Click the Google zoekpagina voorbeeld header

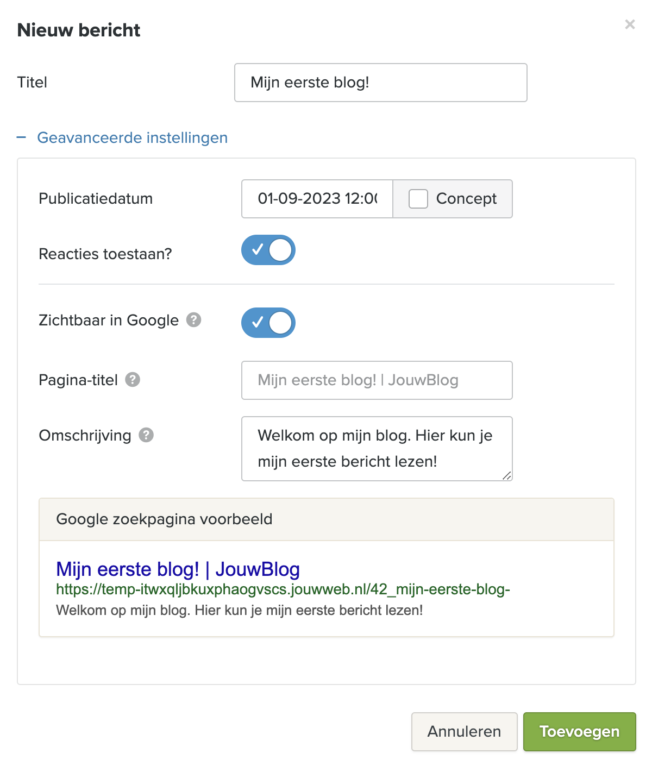coord(164,519)
